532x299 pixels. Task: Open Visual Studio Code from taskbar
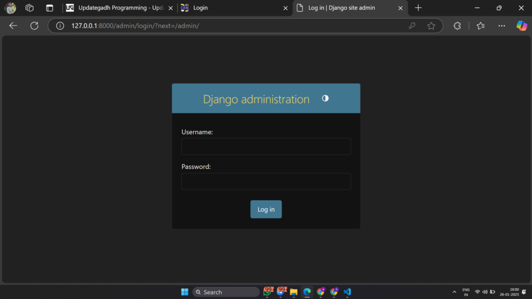click(x=347, y=292)
